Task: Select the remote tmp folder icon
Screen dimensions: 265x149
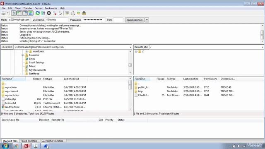Action: [136, 91]
